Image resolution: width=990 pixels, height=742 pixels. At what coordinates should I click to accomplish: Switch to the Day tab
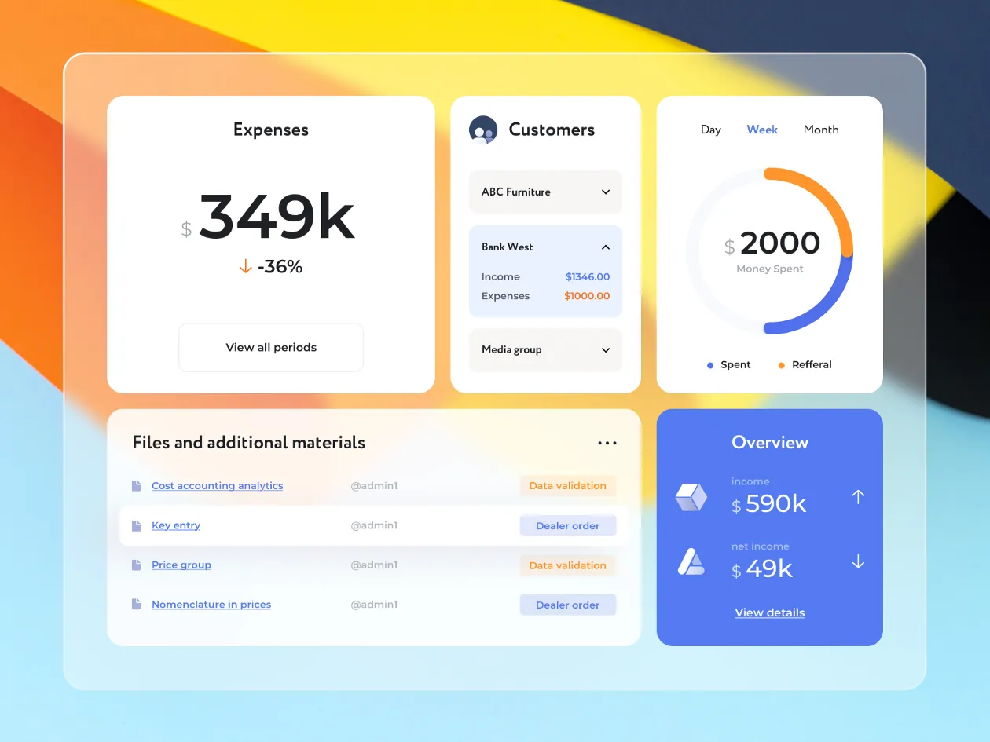710,130
